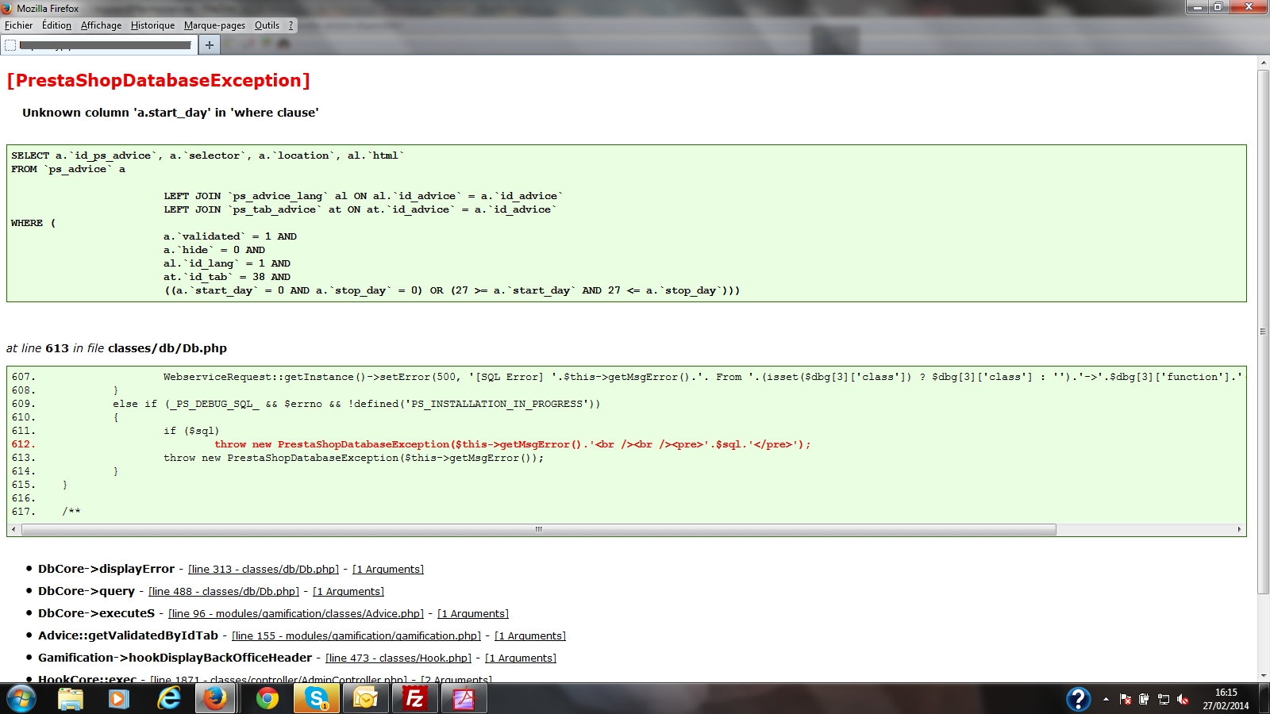This screenshot has width=1270, height=714.
Task: Expand arguments for Gamification->hookDisplayBackOfficeHeader
Action: (521, 658)
